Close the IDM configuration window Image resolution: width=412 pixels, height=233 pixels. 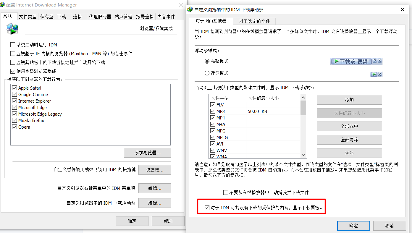pos(181,5)
